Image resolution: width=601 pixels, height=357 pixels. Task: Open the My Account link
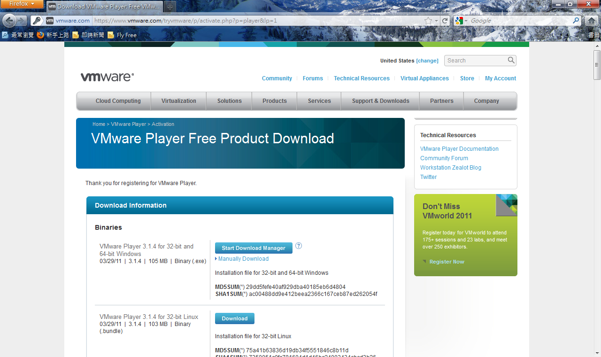(501, 78)
